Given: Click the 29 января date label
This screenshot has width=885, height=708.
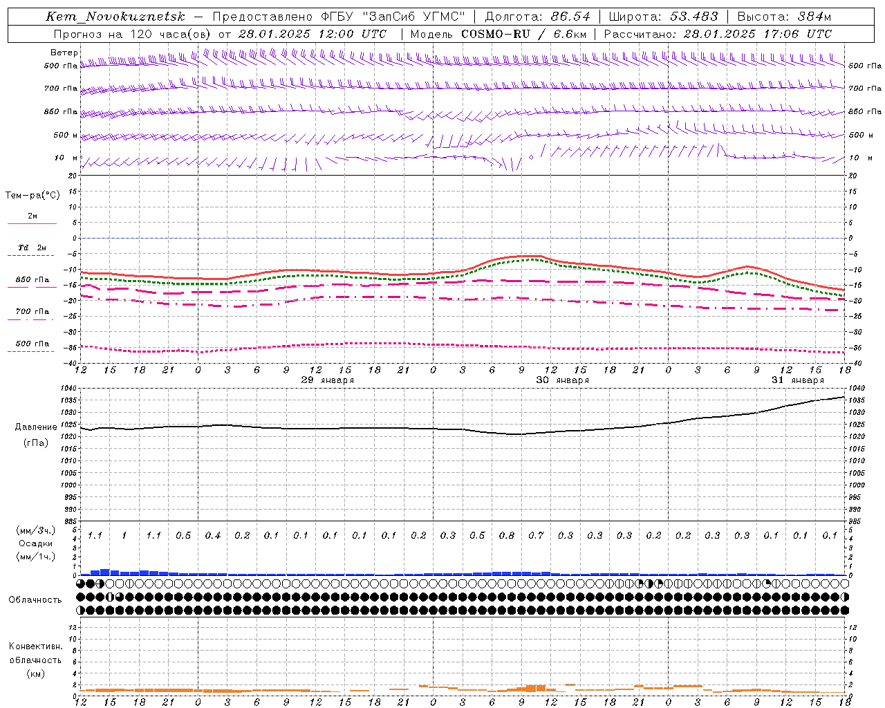Looking at the screenshot, I should click(328, 380).
